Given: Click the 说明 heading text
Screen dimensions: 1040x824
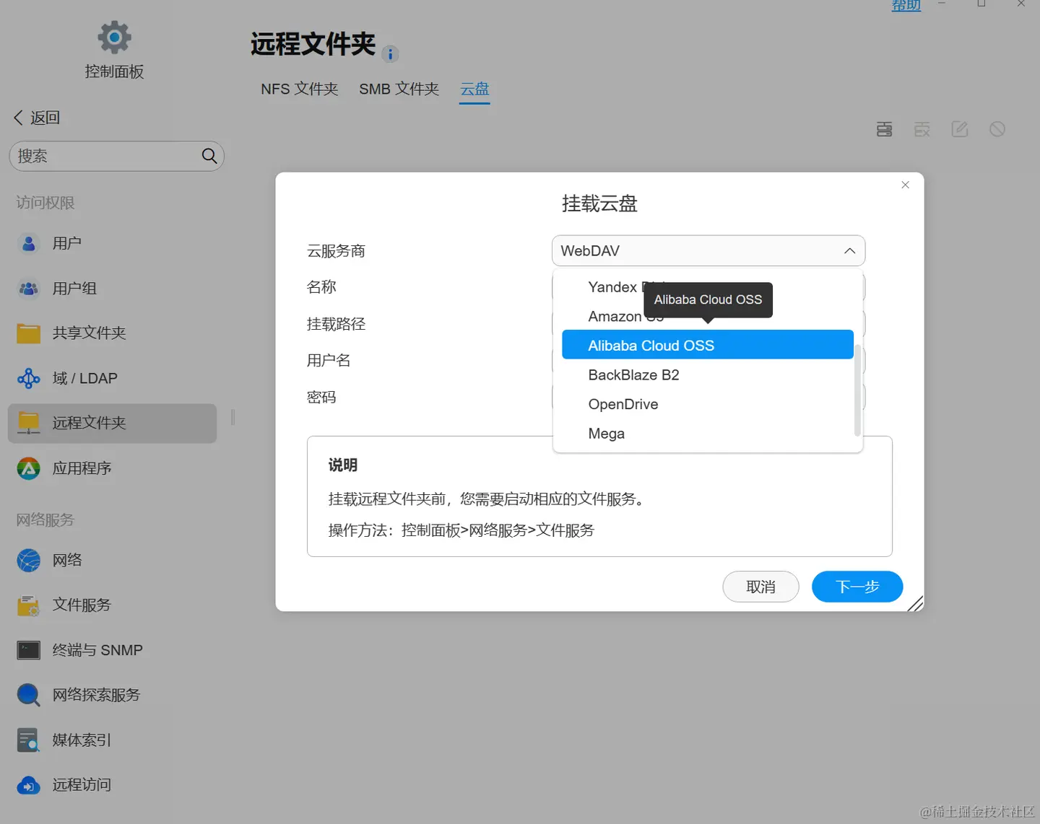Looking at the screenshot, I should pyautogui.click(x=343, y=465).
